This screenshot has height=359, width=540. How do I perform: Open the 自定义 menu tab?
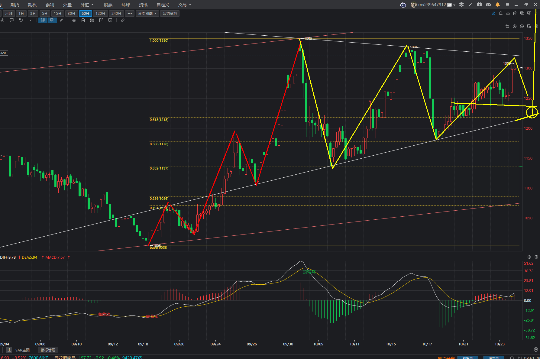pyautogui.click(x=163, y=5)
